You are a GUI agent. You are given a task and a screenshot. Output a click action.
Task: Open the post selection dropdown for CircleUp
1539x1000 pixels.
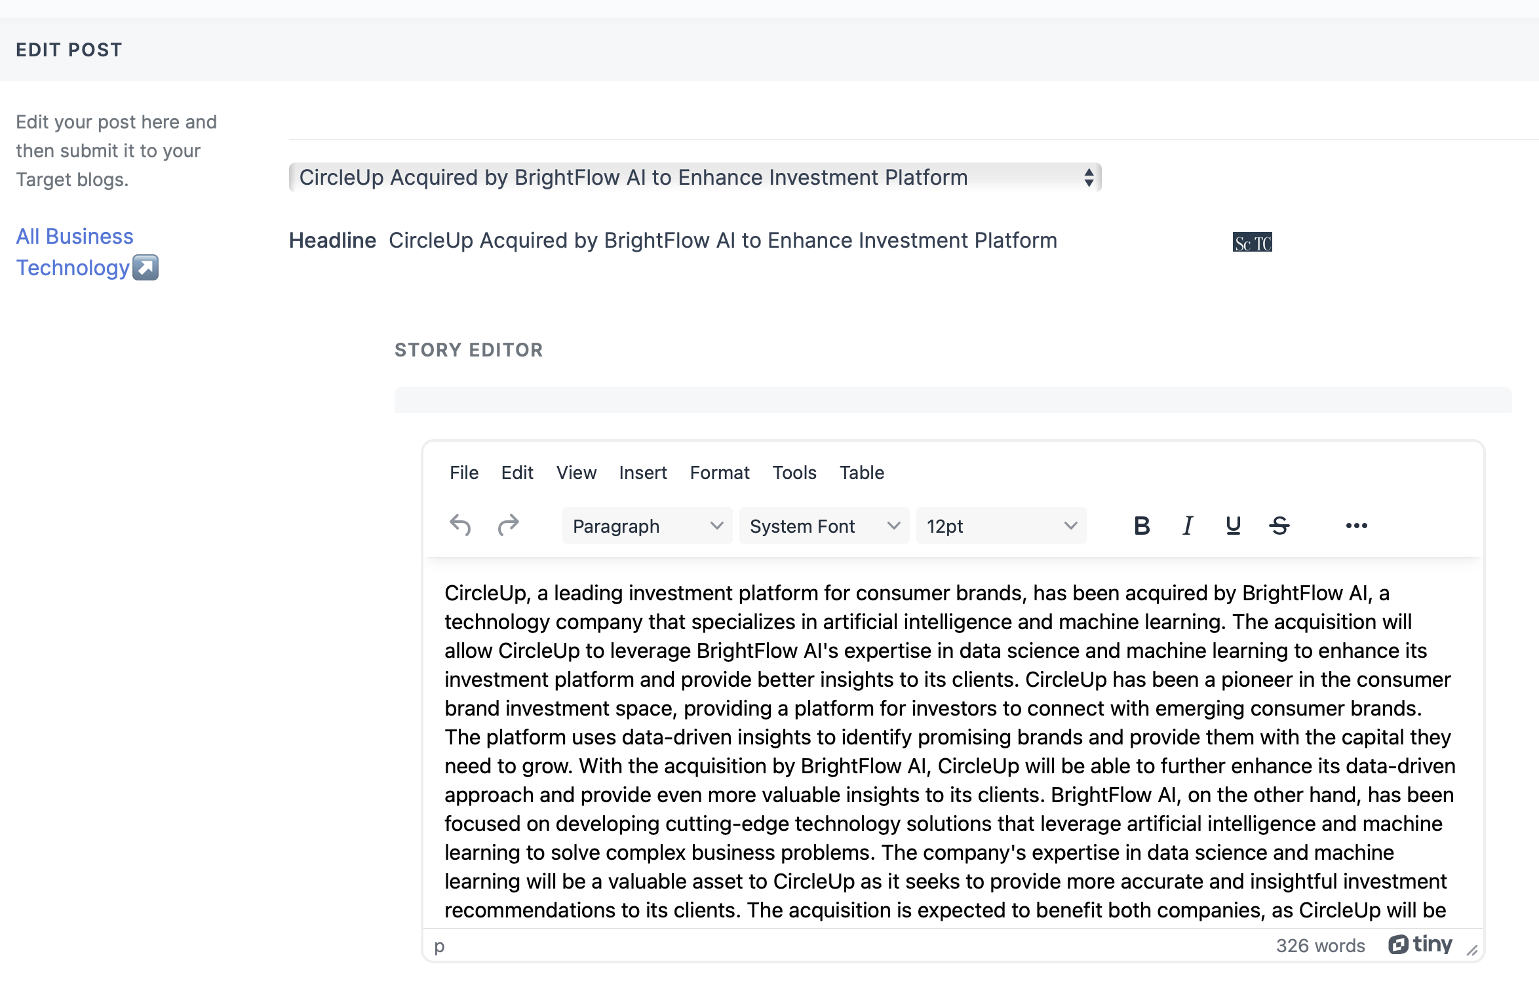tap(695, 178)
